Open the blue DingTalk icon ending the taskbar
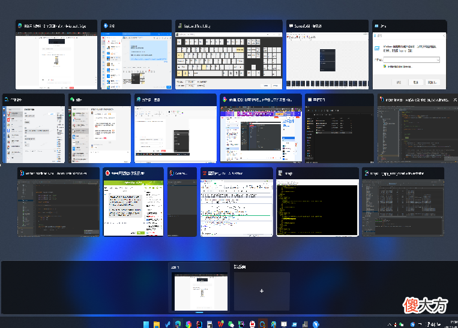458x328 pixels. point(316,324)
